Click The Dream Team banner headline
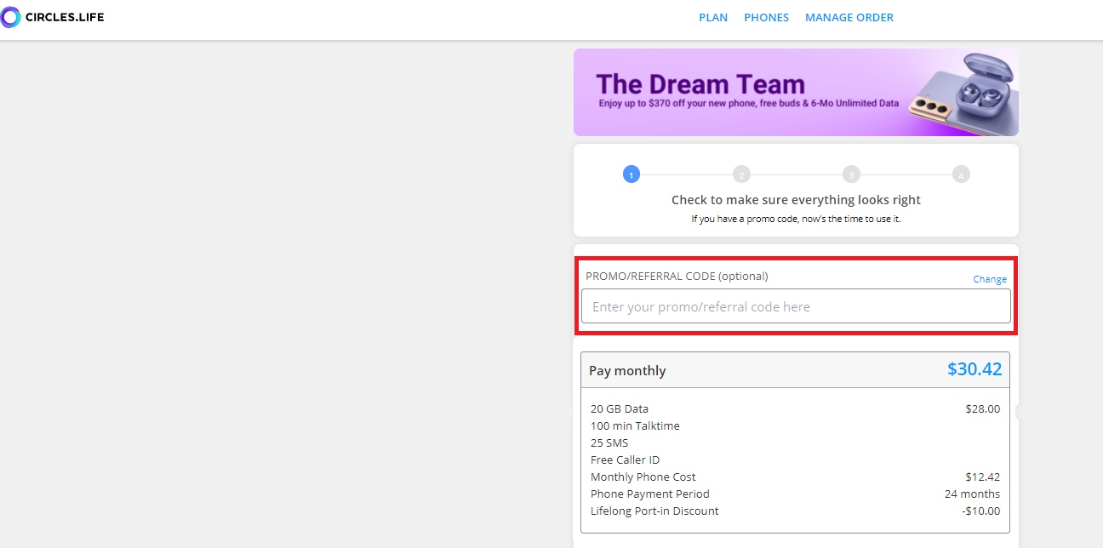This screenshot has height=548, width=1103. click(x=700, y=84)
